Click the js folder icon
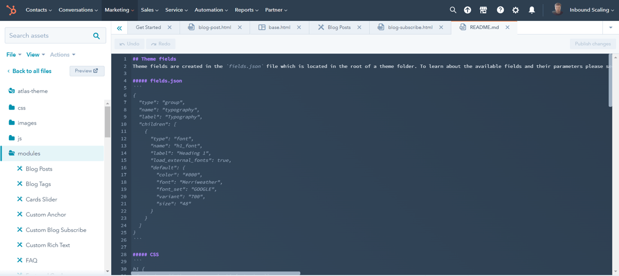Viewport: 619px width, 276px height. coord(12,138)
